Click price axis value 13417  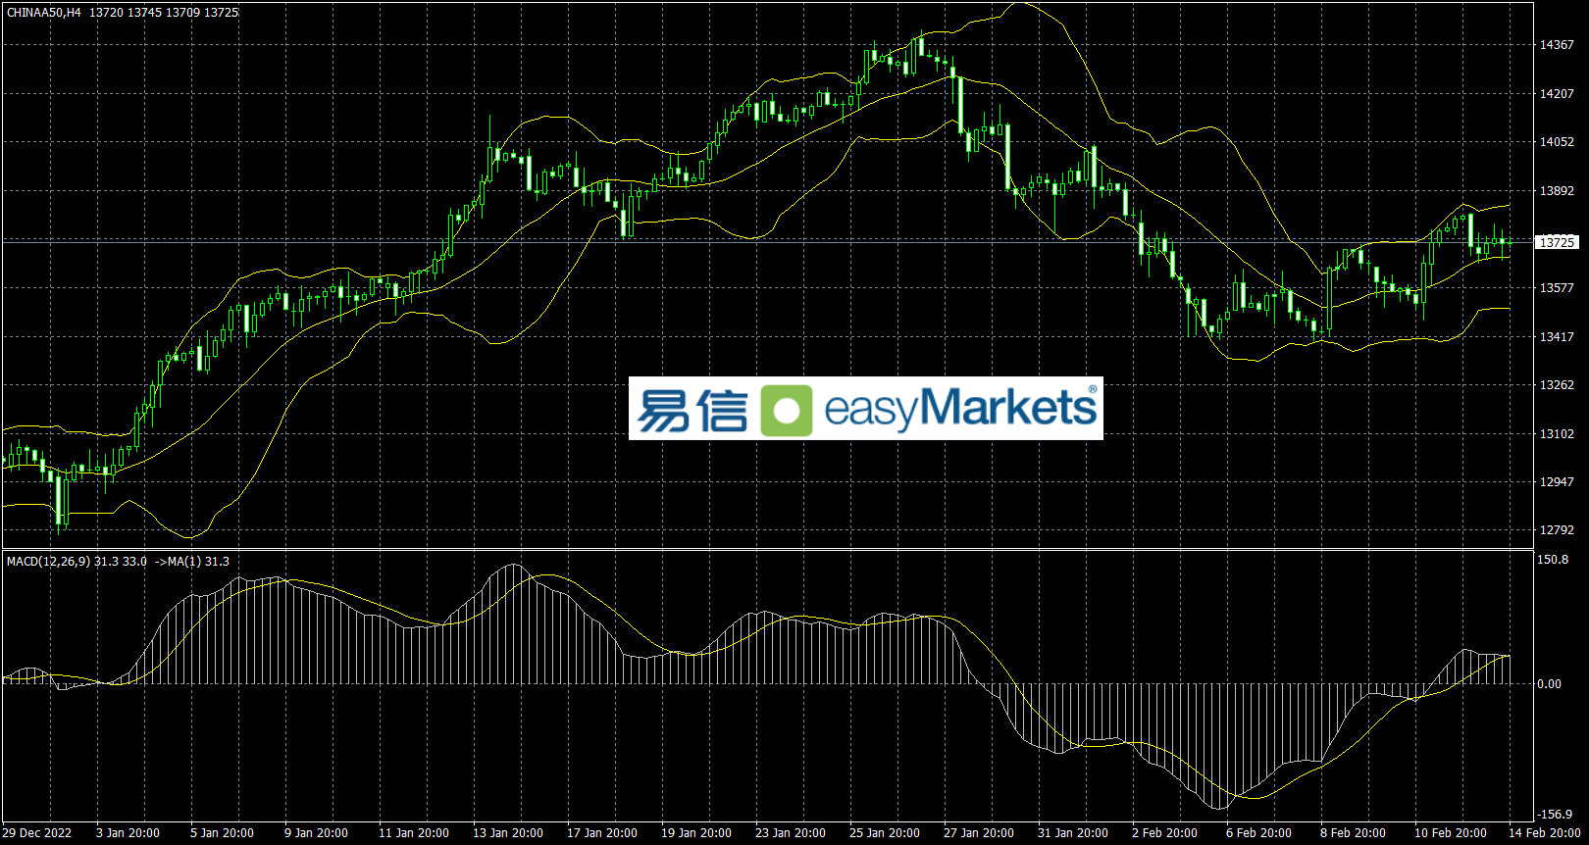(x=1557, y=337)
